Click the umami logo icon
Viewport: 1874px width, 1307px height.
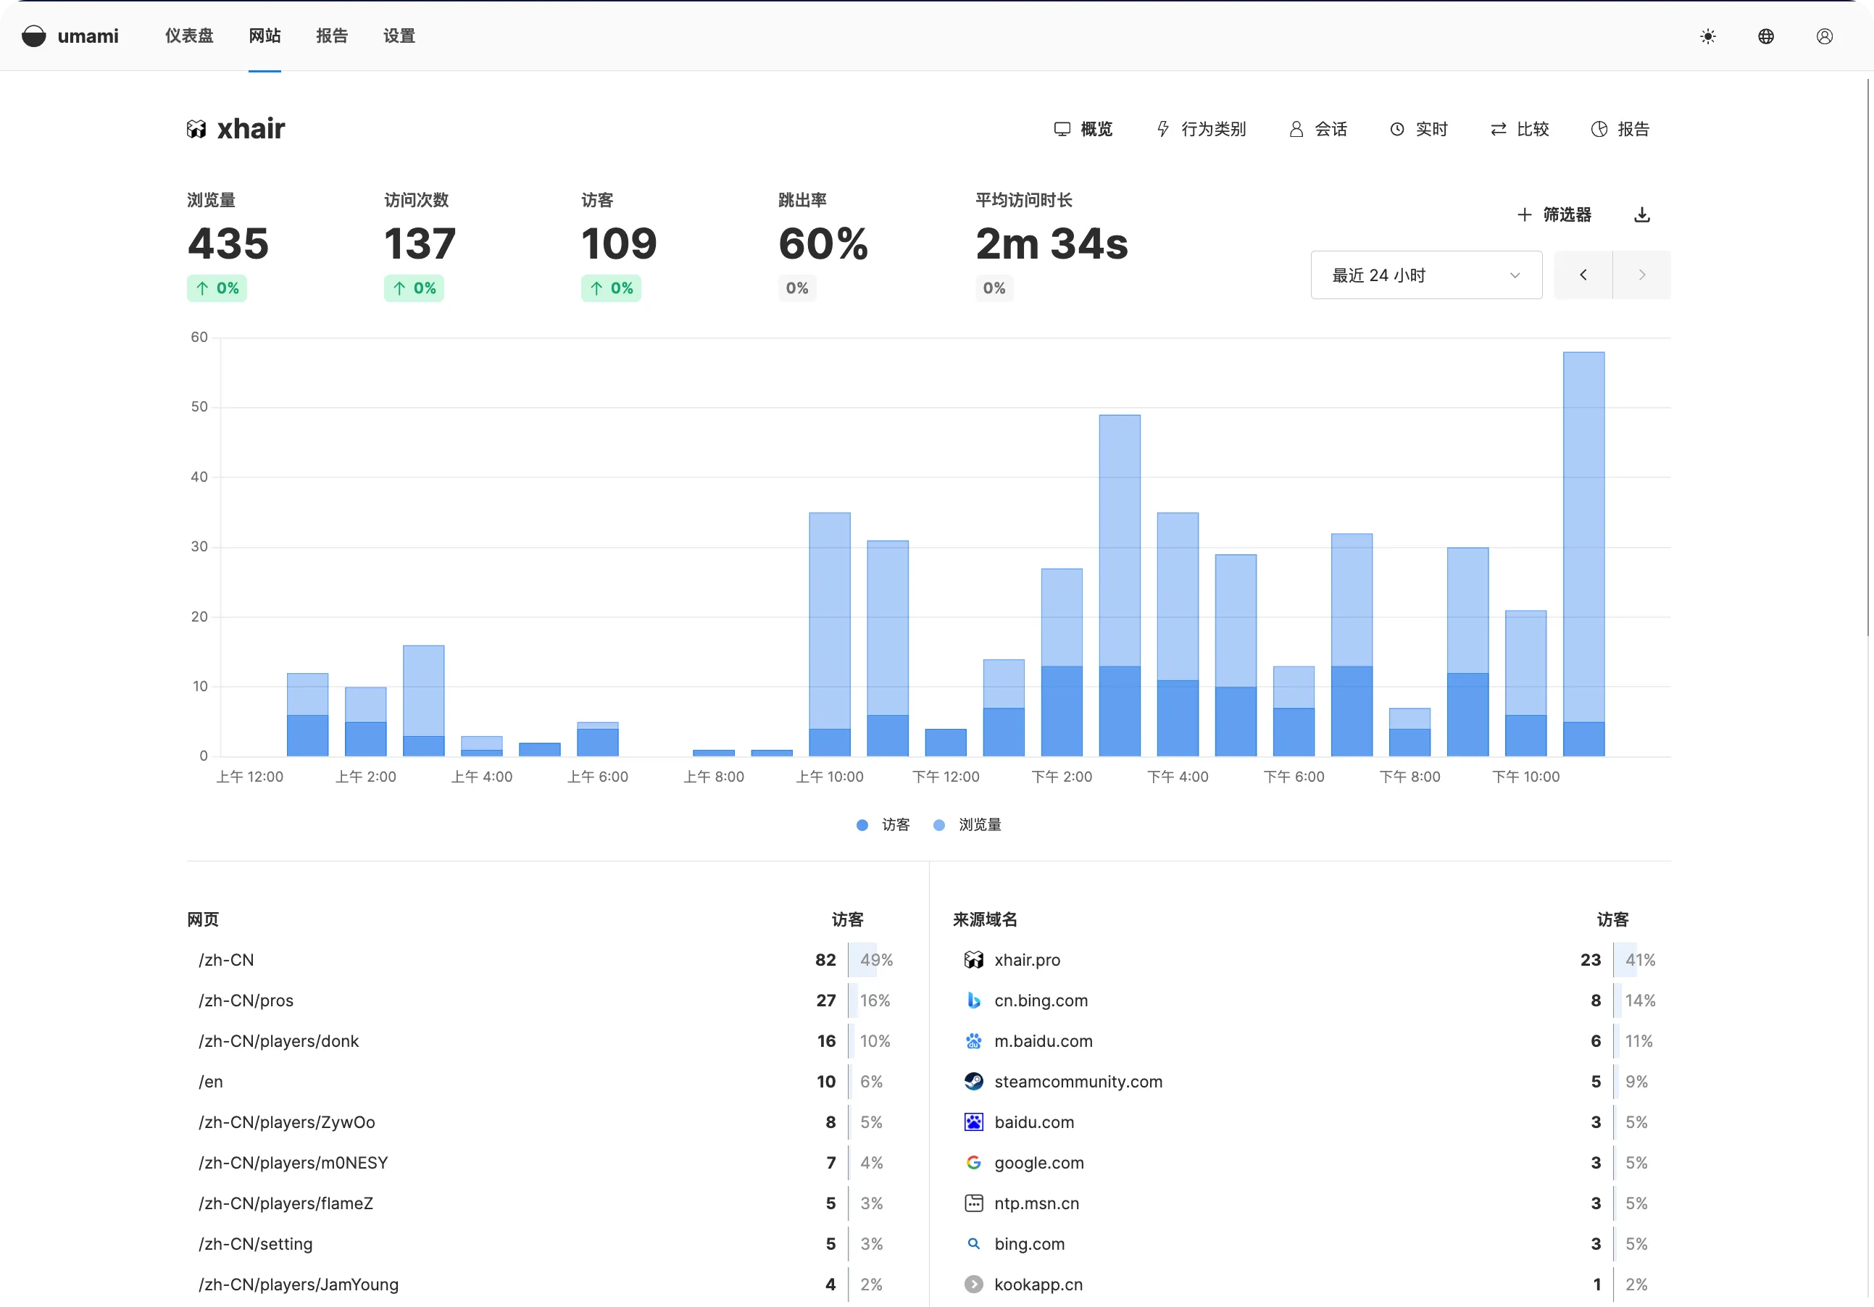click(33, 36)
